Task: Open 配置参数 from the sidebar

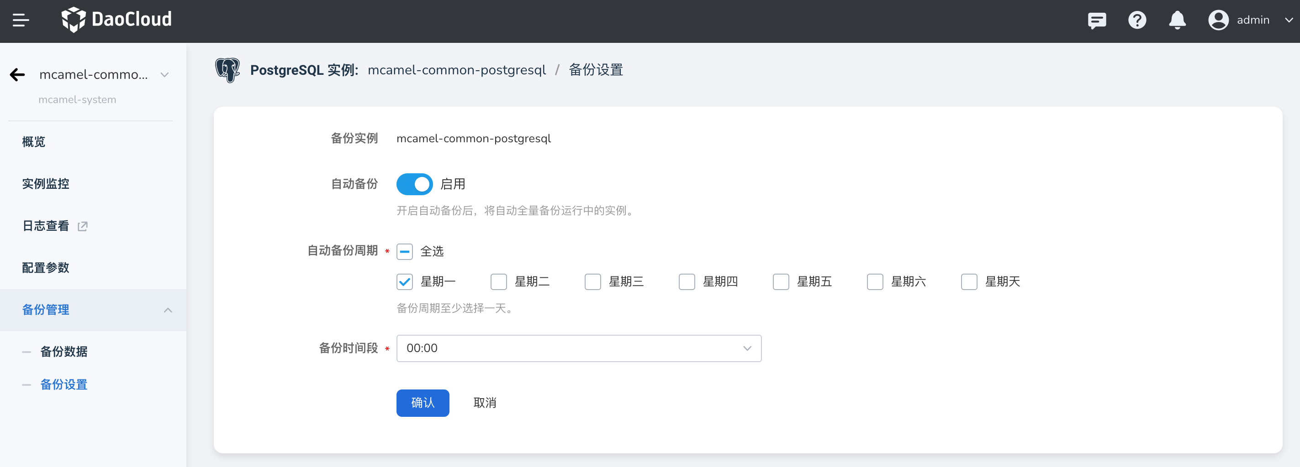Action: pos(45,268)
